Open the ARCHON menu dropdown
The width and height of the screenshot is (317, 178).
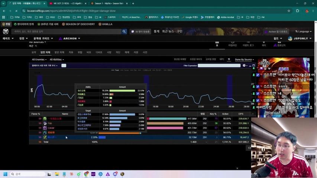pyautogui.click(x=69, y=39)
